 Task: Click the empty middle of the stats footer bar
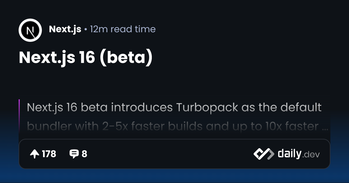[x=169, y=154]
